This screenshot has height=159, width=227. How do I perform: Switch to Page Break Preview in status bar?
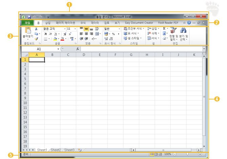tap(160, 154)
